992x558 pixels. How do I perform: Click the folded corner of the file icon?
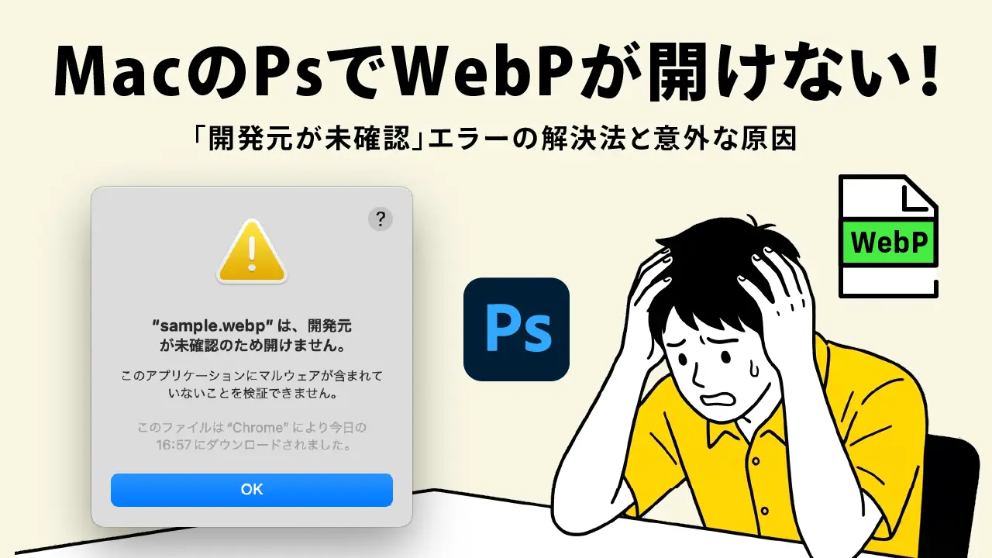click(x=921, y=191)
